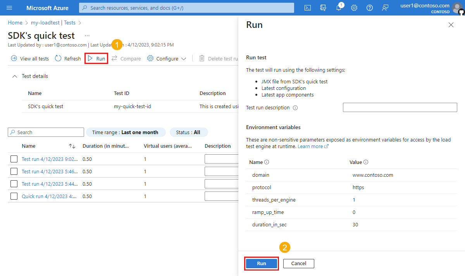Click Run in the Run pane
The width and height of the screenshot is (465, 276).
point(261,263)
